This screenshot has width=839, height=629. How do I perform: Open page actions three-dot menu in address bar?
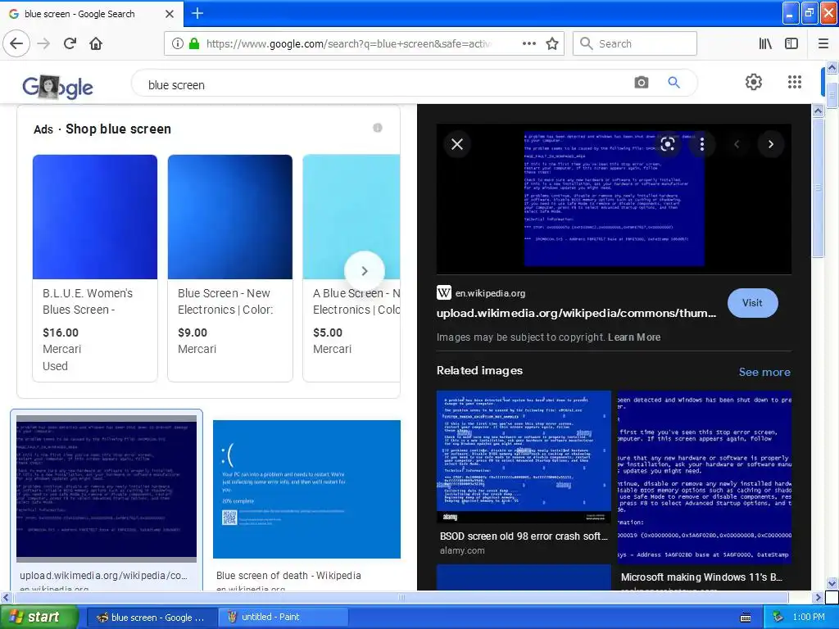pos(528,43)
